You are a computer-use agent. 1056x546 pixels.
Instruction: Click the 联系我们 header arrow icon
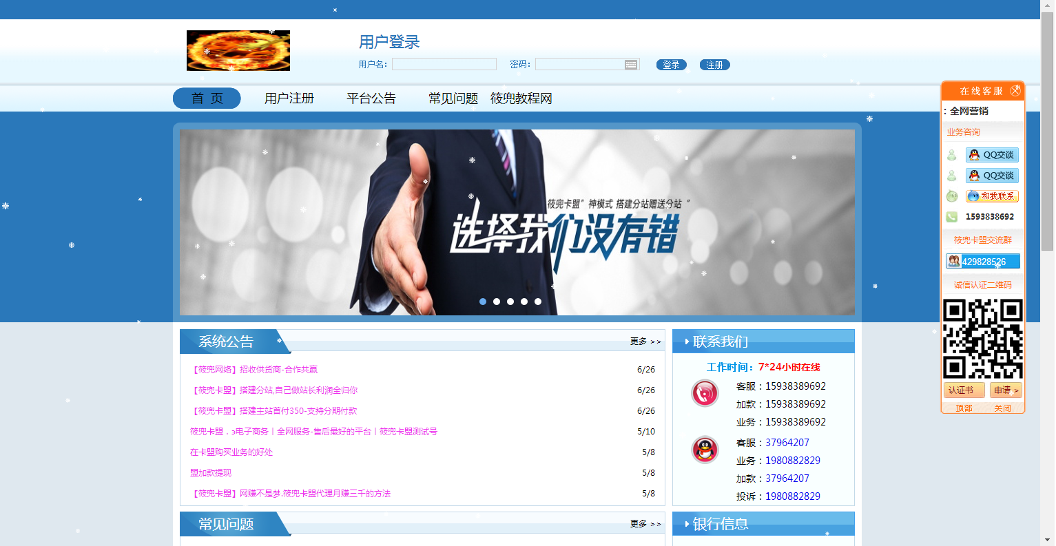(687, 342)
